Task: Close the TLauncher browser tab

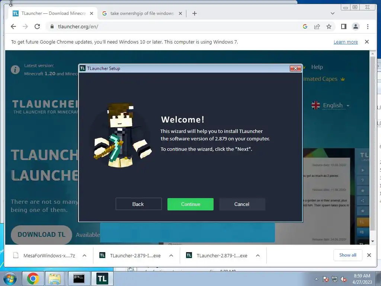Action: click(92, 13)
